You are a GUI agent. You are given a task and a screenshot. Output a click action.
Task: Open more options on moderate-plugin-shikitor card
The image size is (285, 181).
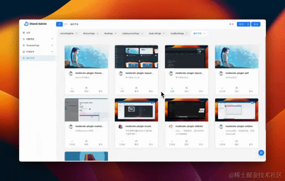[x=201, y=143]
